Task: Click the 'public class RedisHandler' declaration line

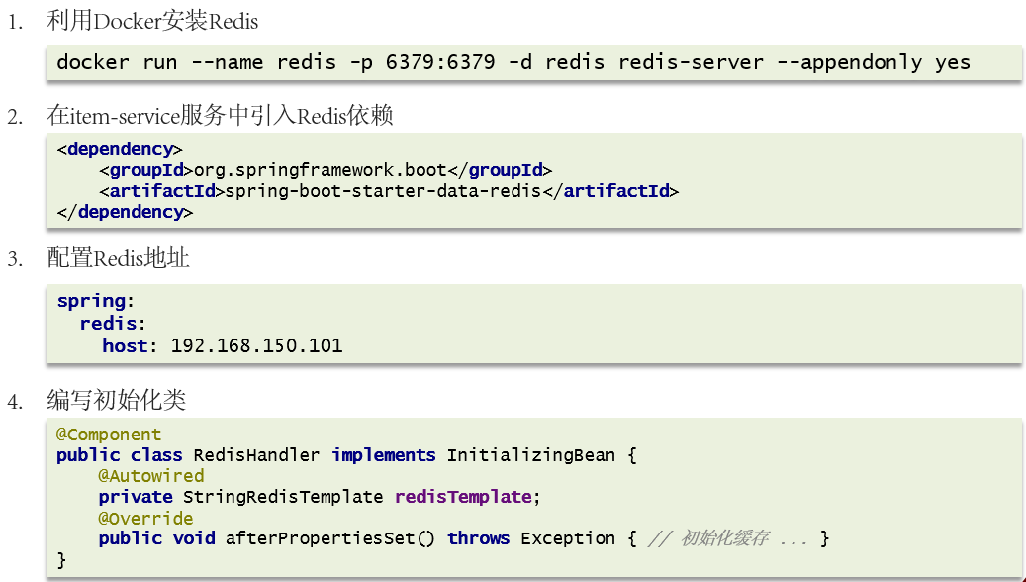Action: [346, 455]
